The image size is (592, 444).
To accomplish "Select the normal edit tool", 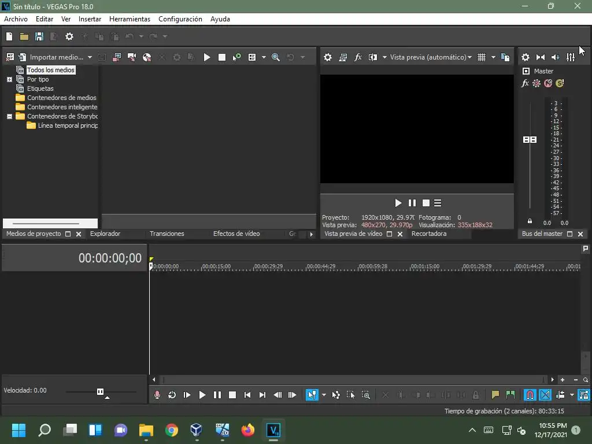I will 312,395.
